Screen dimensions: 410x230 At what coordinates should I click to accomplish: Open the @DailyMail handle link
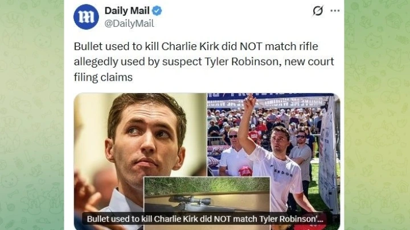click(129, 23)
